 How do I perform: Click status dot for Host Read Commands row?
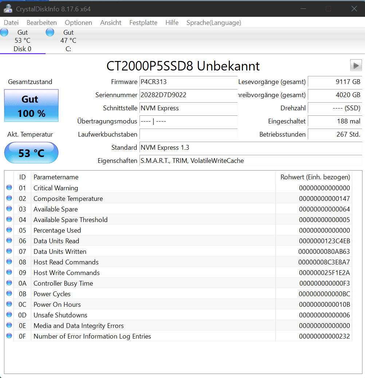pyautogui.click(x=9, y=261)
